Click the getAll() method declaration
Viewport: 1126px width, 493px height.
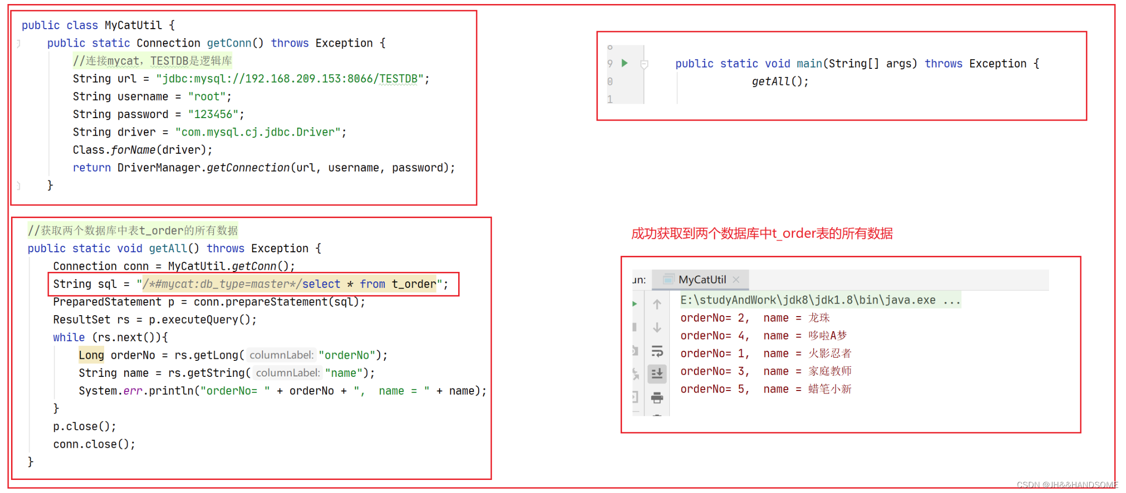(174, 249)
